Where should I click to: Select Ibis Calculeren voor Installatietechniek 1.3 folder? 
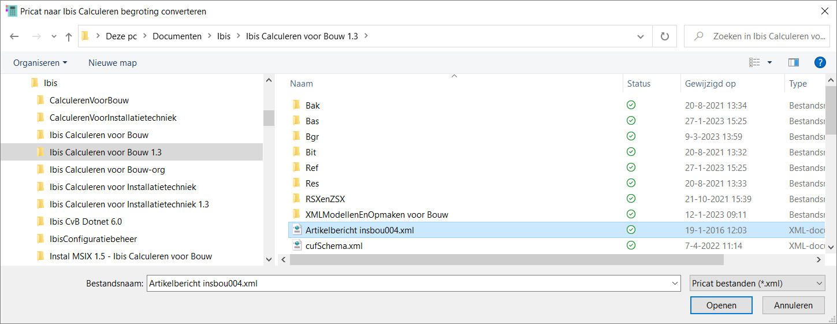129,204
